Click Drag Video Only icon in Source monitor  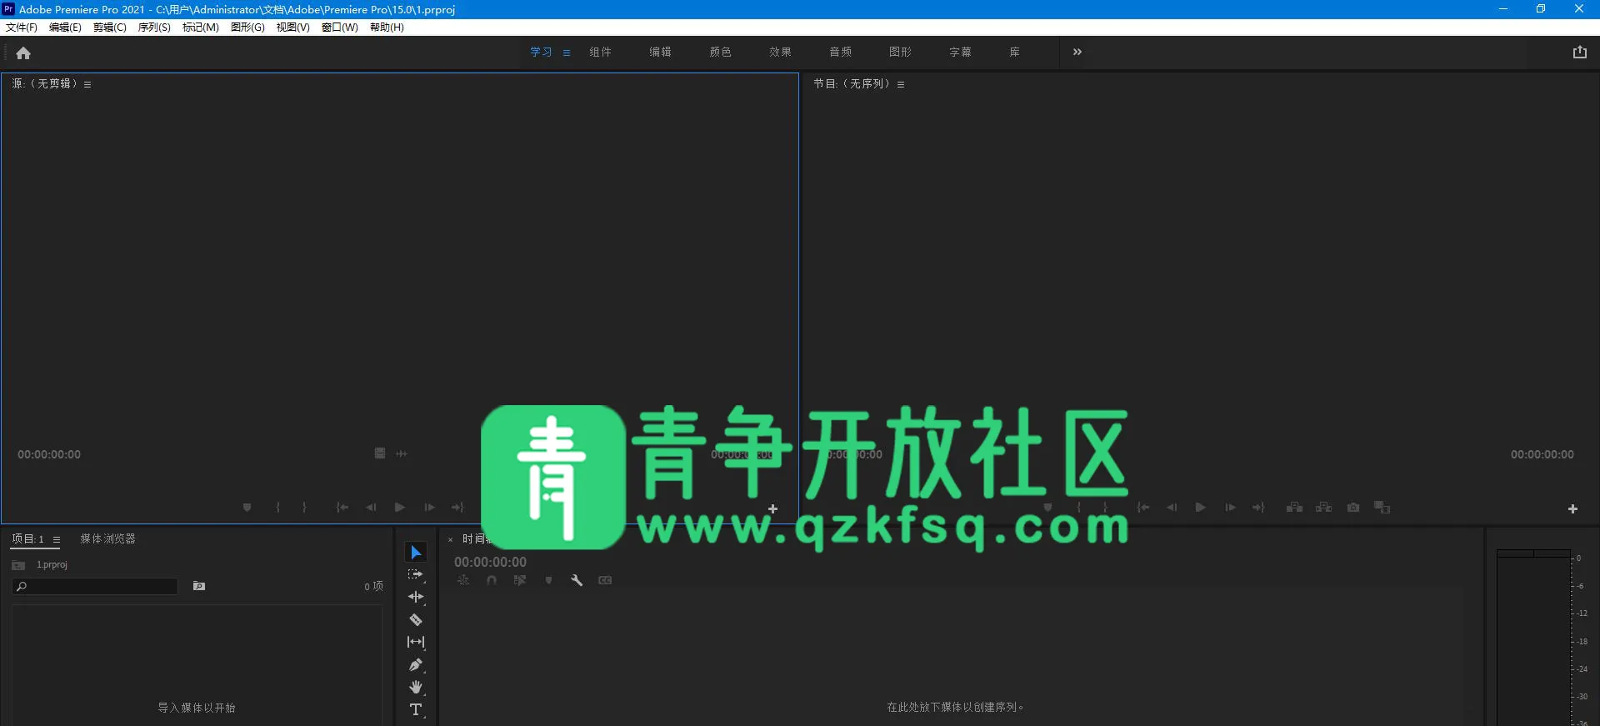380,453
